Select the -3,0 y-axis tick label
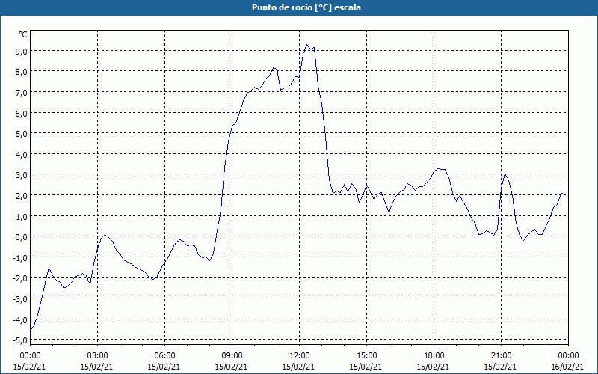This screenshot has width=598, height=374. 20,298
